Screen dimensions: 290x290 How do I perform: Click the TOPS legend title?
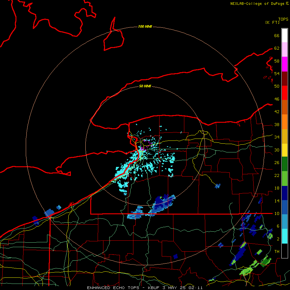pos(283,19)
